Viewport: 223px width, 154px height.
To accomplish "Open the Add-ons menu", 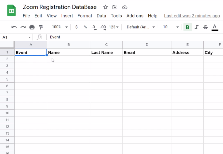I will [135, 16].
